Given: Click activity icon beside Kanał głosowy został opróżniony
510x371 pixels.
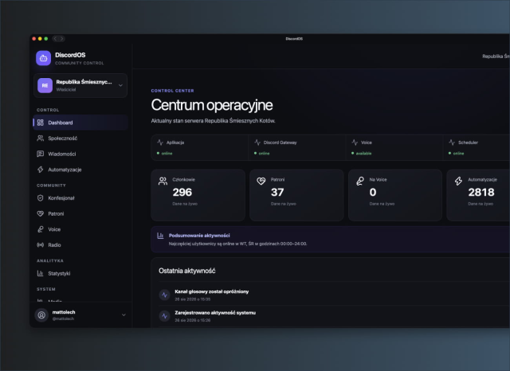Looking at the screenshot, I should coord(165,295).
